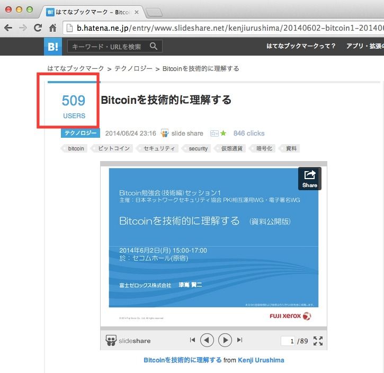Select the ビットコイン tag

click(x=112, y=148)
